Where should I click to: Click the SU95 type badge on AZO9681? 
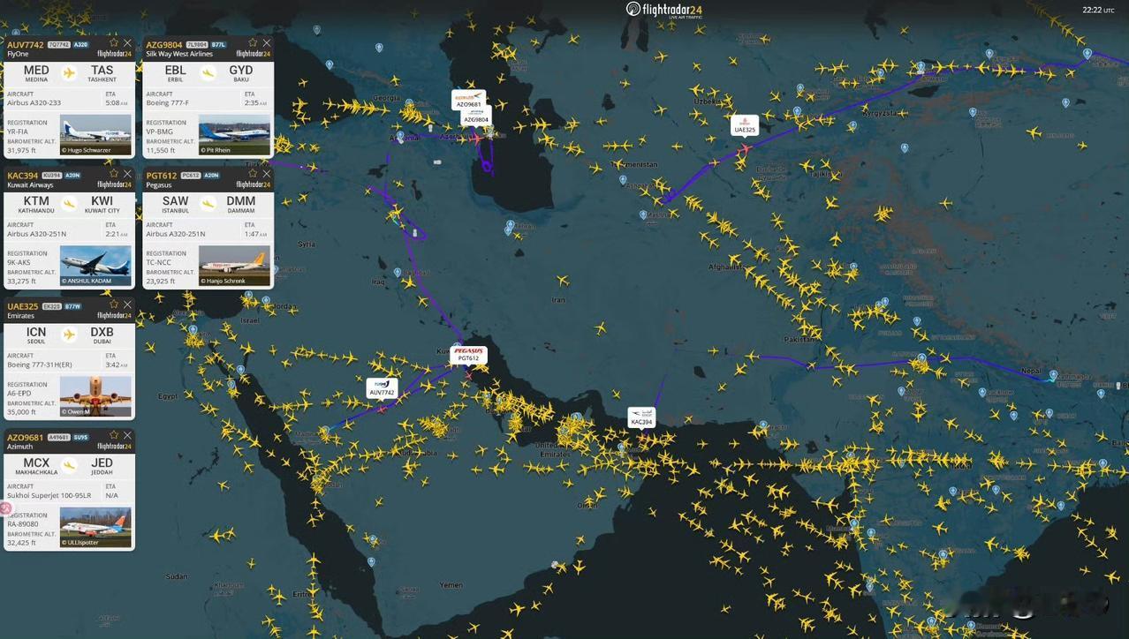[80, 437]
